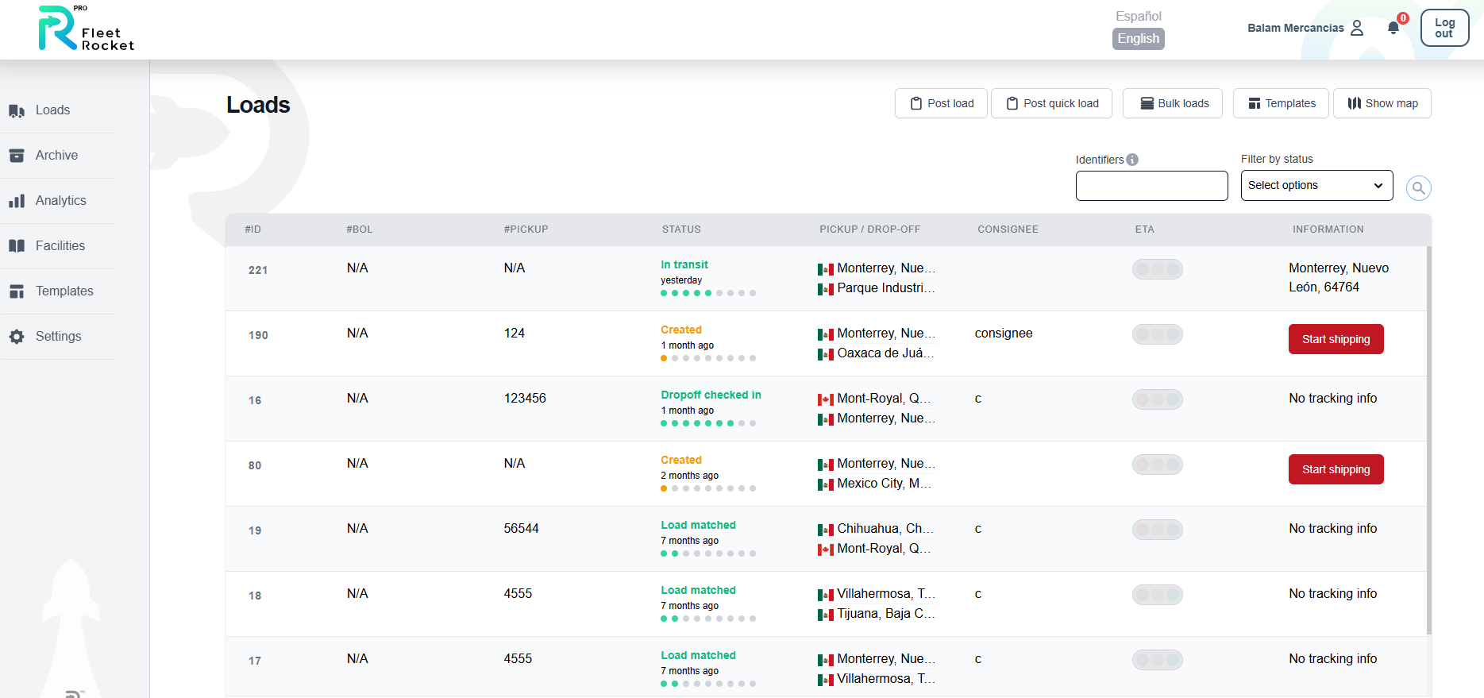The image size is (1484, 698).
Task: Click the Fleet Rocket logo
Action: (x=86, y=29)
